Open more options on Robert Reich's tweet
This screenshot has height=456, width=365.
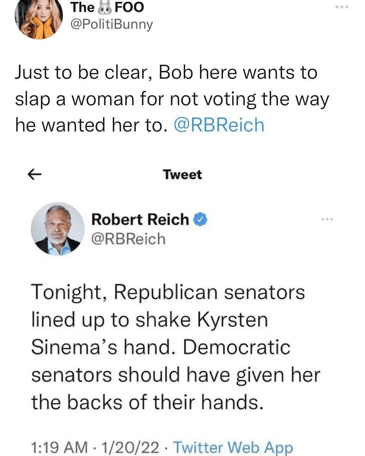(x=328, y=219)
